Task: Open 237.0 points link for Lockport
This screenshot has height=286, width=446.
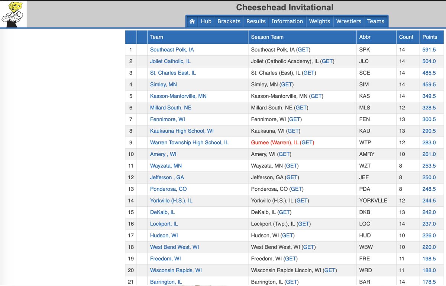Action: (x=429, y=224)
